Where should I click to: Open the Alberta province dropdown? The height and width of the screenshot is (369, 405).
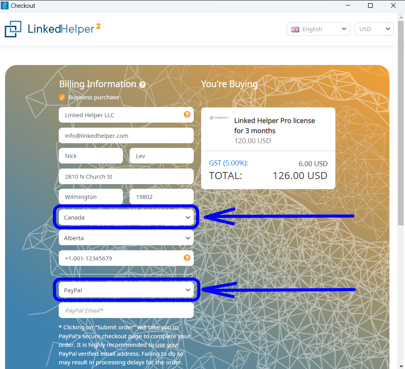coord(126,238)
